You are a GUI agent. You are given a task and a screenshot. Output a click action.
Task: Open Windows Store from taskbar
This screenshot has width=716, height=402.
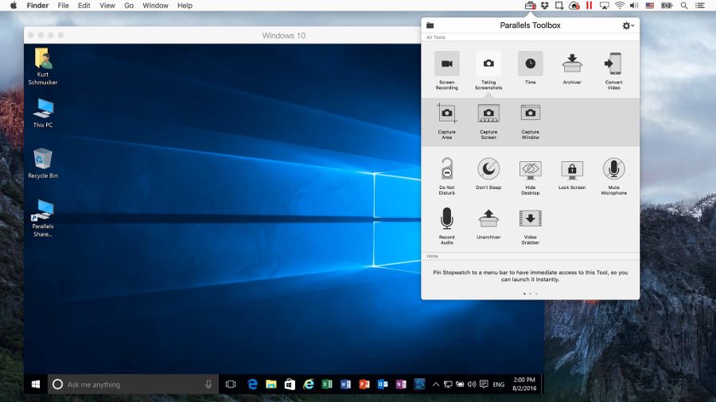[290, 385]
